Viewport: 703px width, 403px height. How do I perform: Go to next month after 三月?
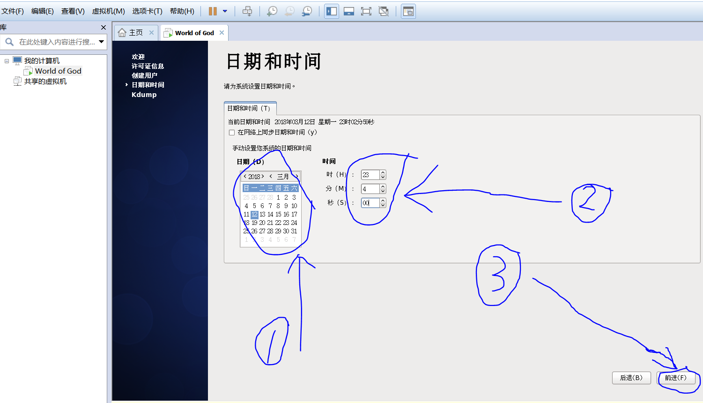pos(296,177)
